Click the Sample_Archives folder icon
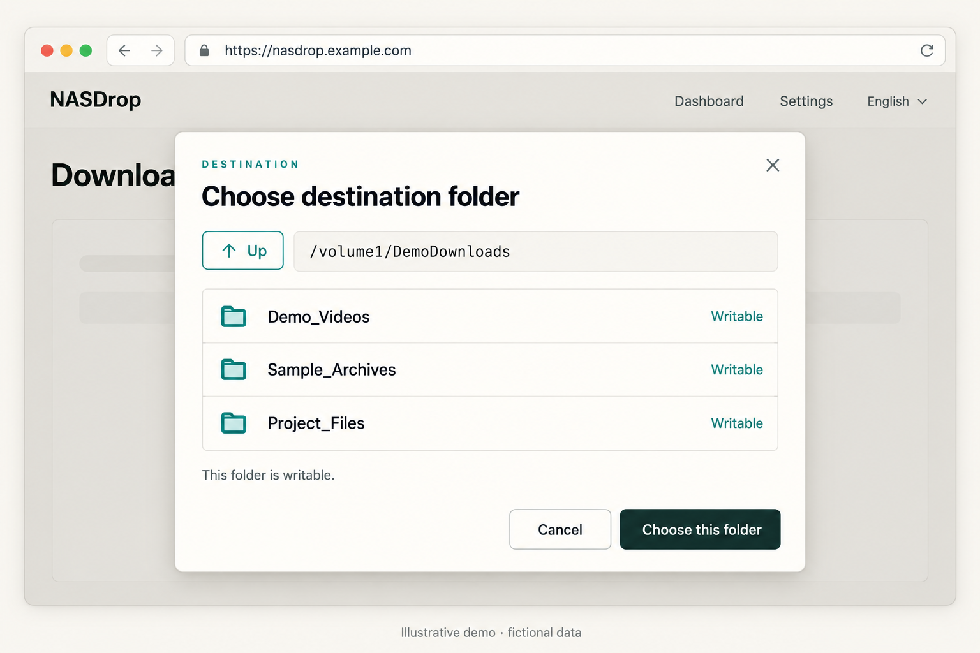 pos(234,369)
